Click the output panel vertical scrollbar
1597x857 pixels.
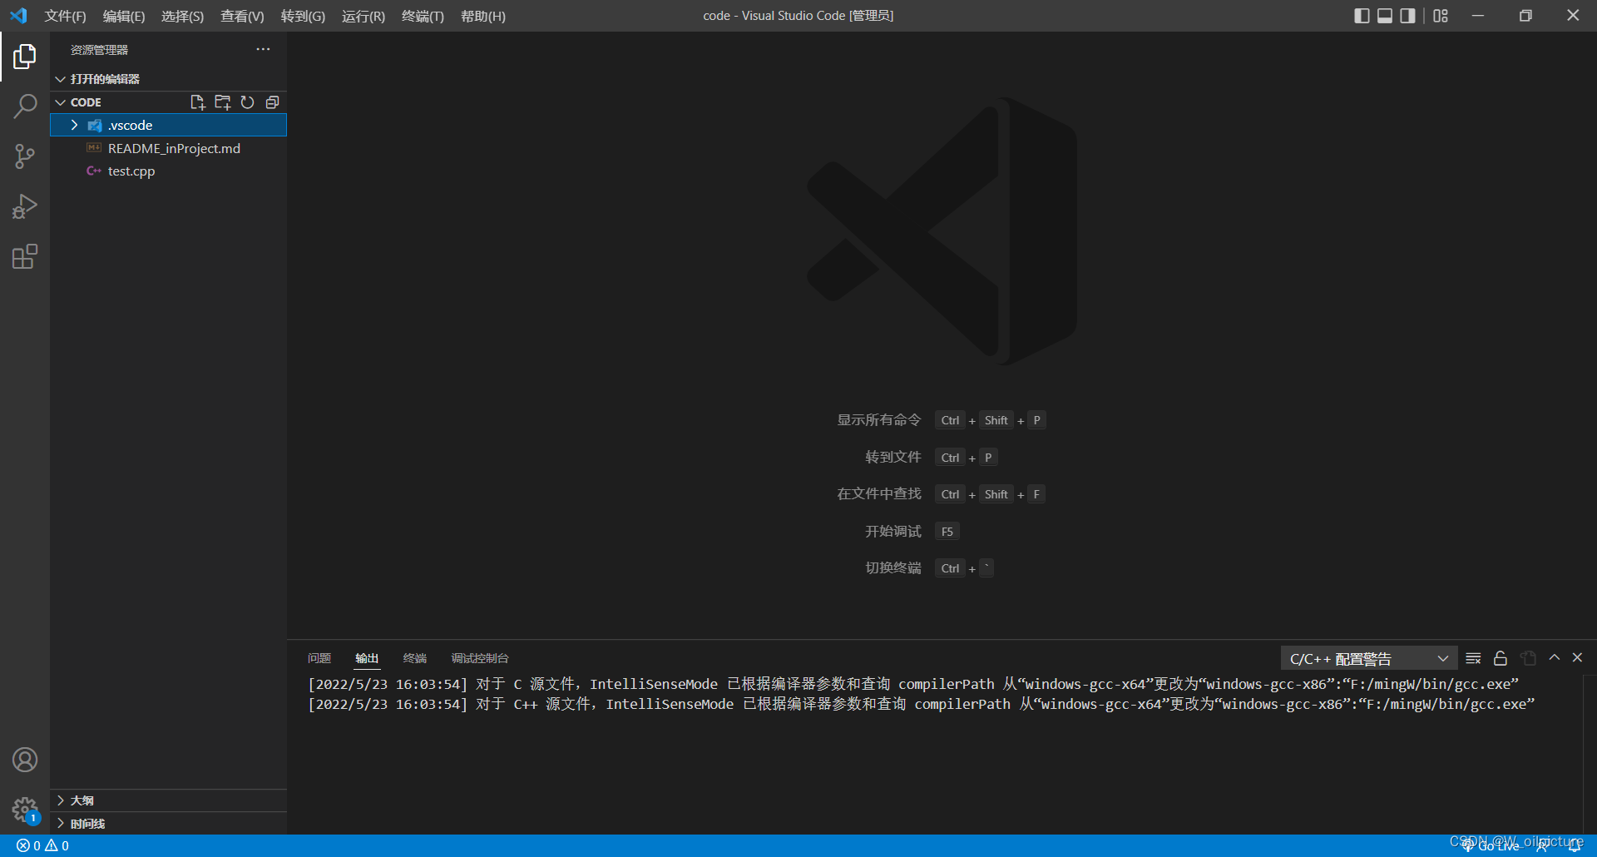click(1590, 755)
